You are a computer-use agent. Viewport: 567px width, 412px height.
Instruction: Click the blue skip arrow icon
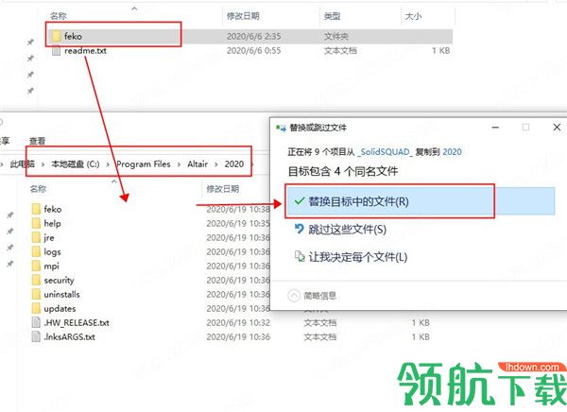click(299, 229)
